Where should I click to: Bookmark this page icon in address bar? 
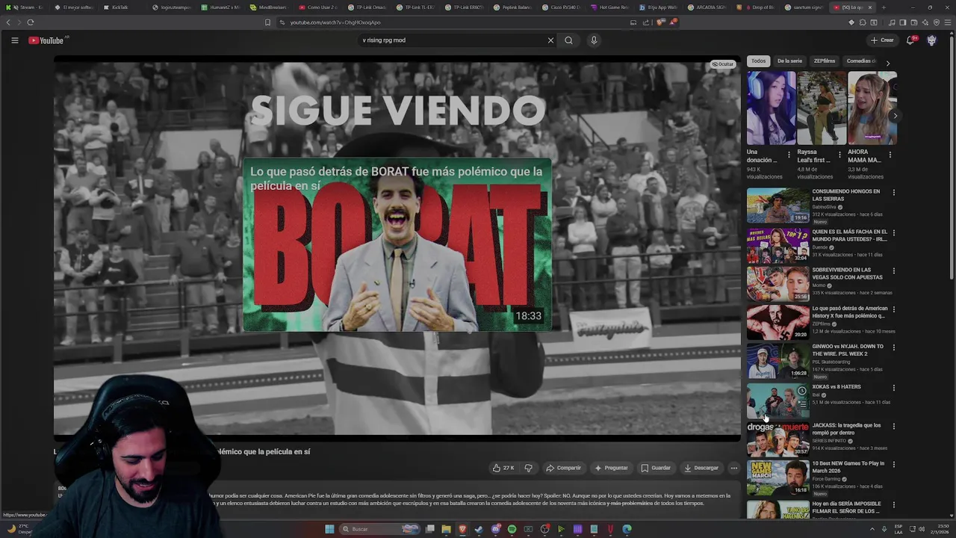pyautogui.click(x=267, y=22)
